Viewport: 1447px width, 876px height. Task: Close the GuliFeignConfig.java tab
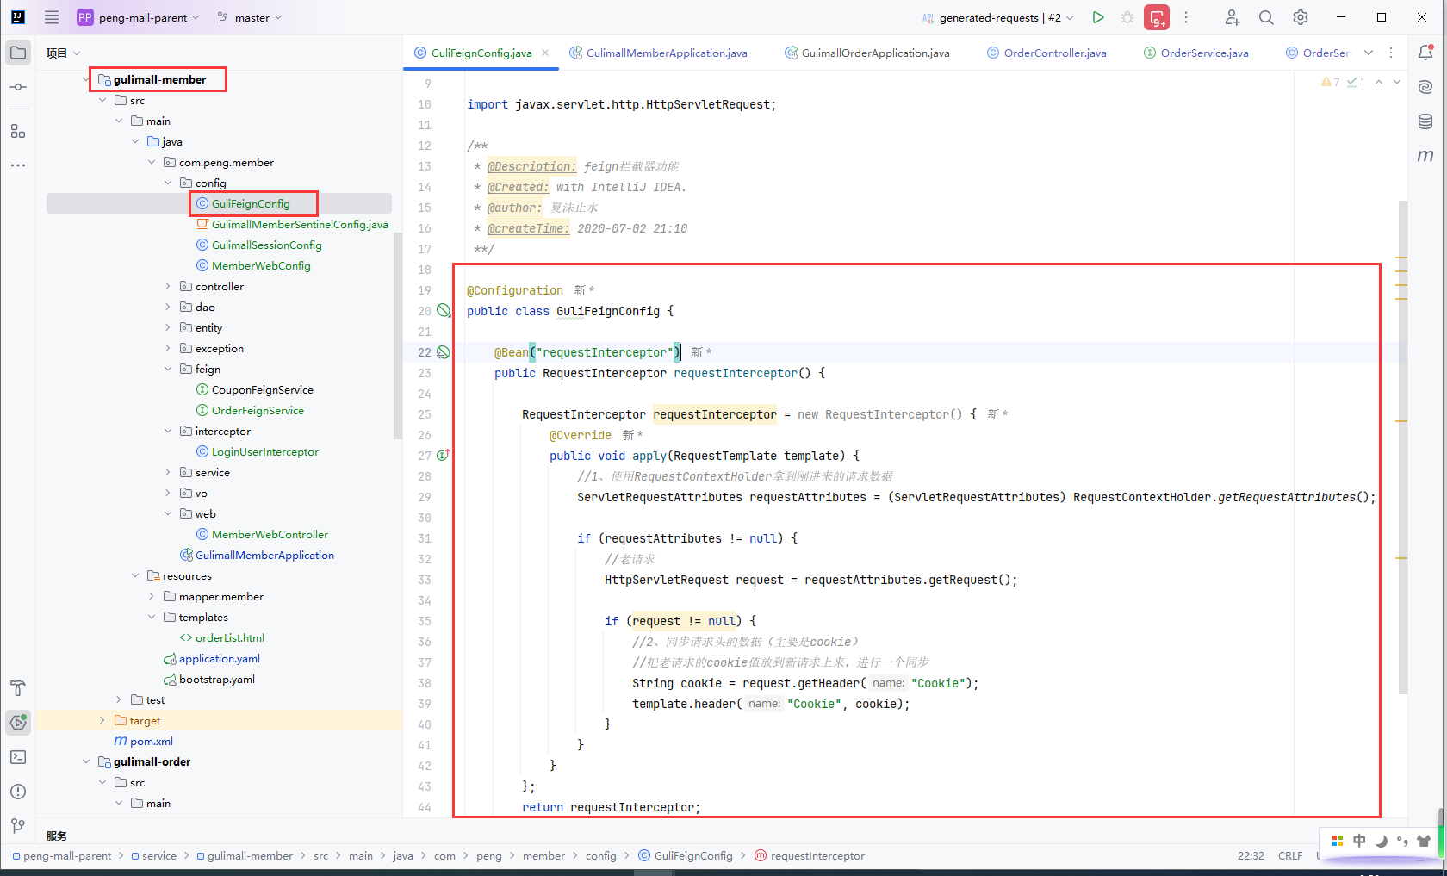click(x=545, y=53)
